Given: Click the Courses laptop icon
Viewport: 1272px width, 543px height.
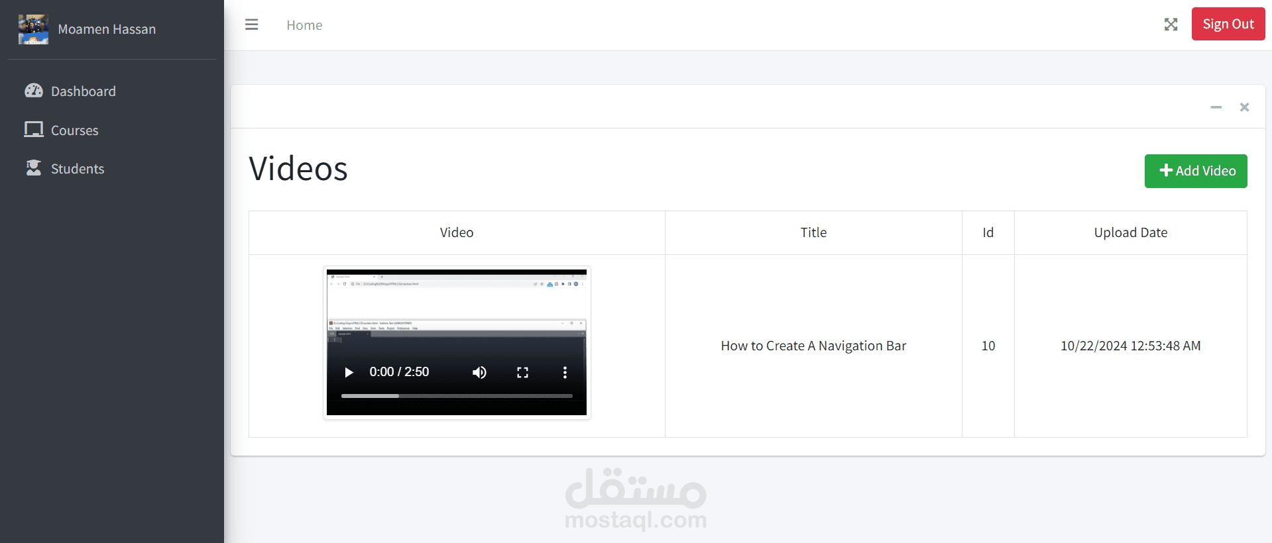Looking at the screenshot, I should point(34,130).
